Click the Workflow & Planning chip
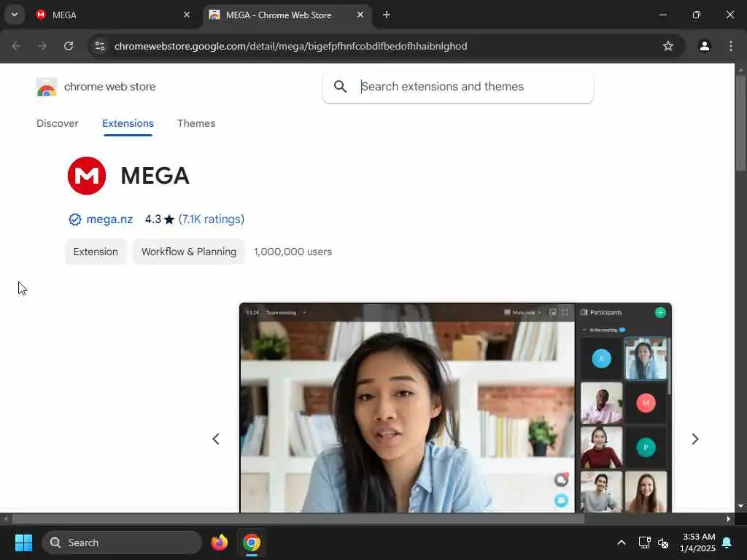The width and height of the screenshot is (747, 560). (x=189, y=252)
